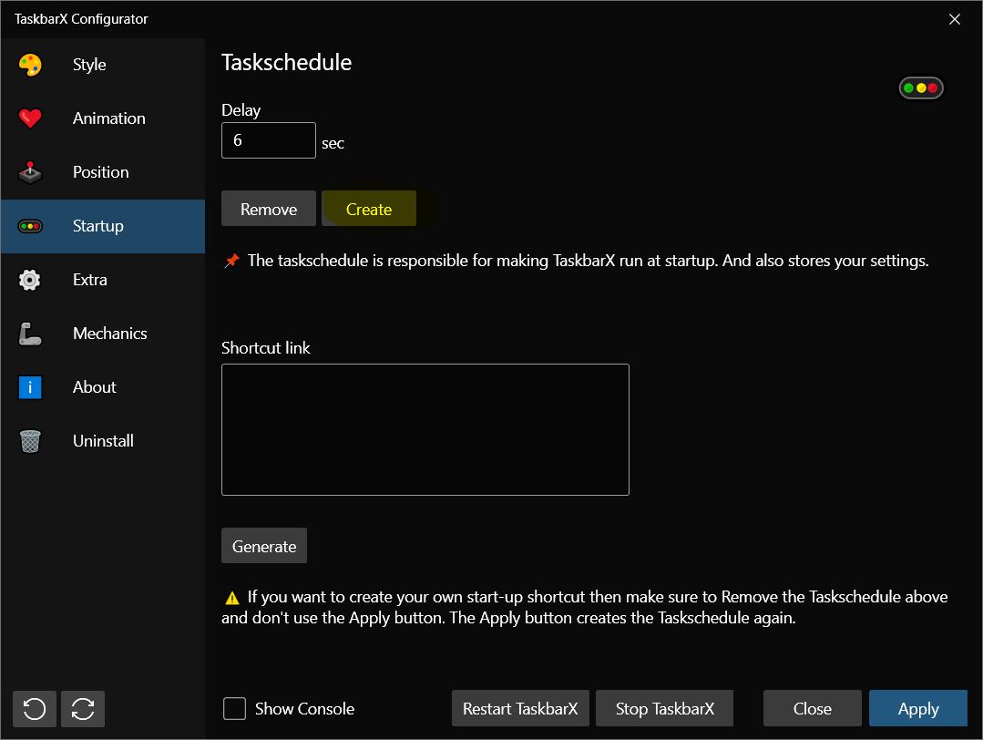Switch to the Mechanics section
983x740 pixels.
(x=109, y=334)
